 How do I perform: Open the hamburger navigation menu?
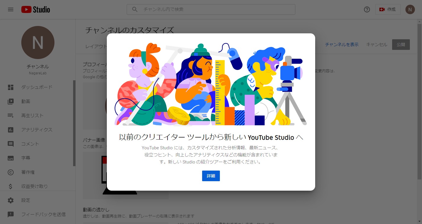11,9
